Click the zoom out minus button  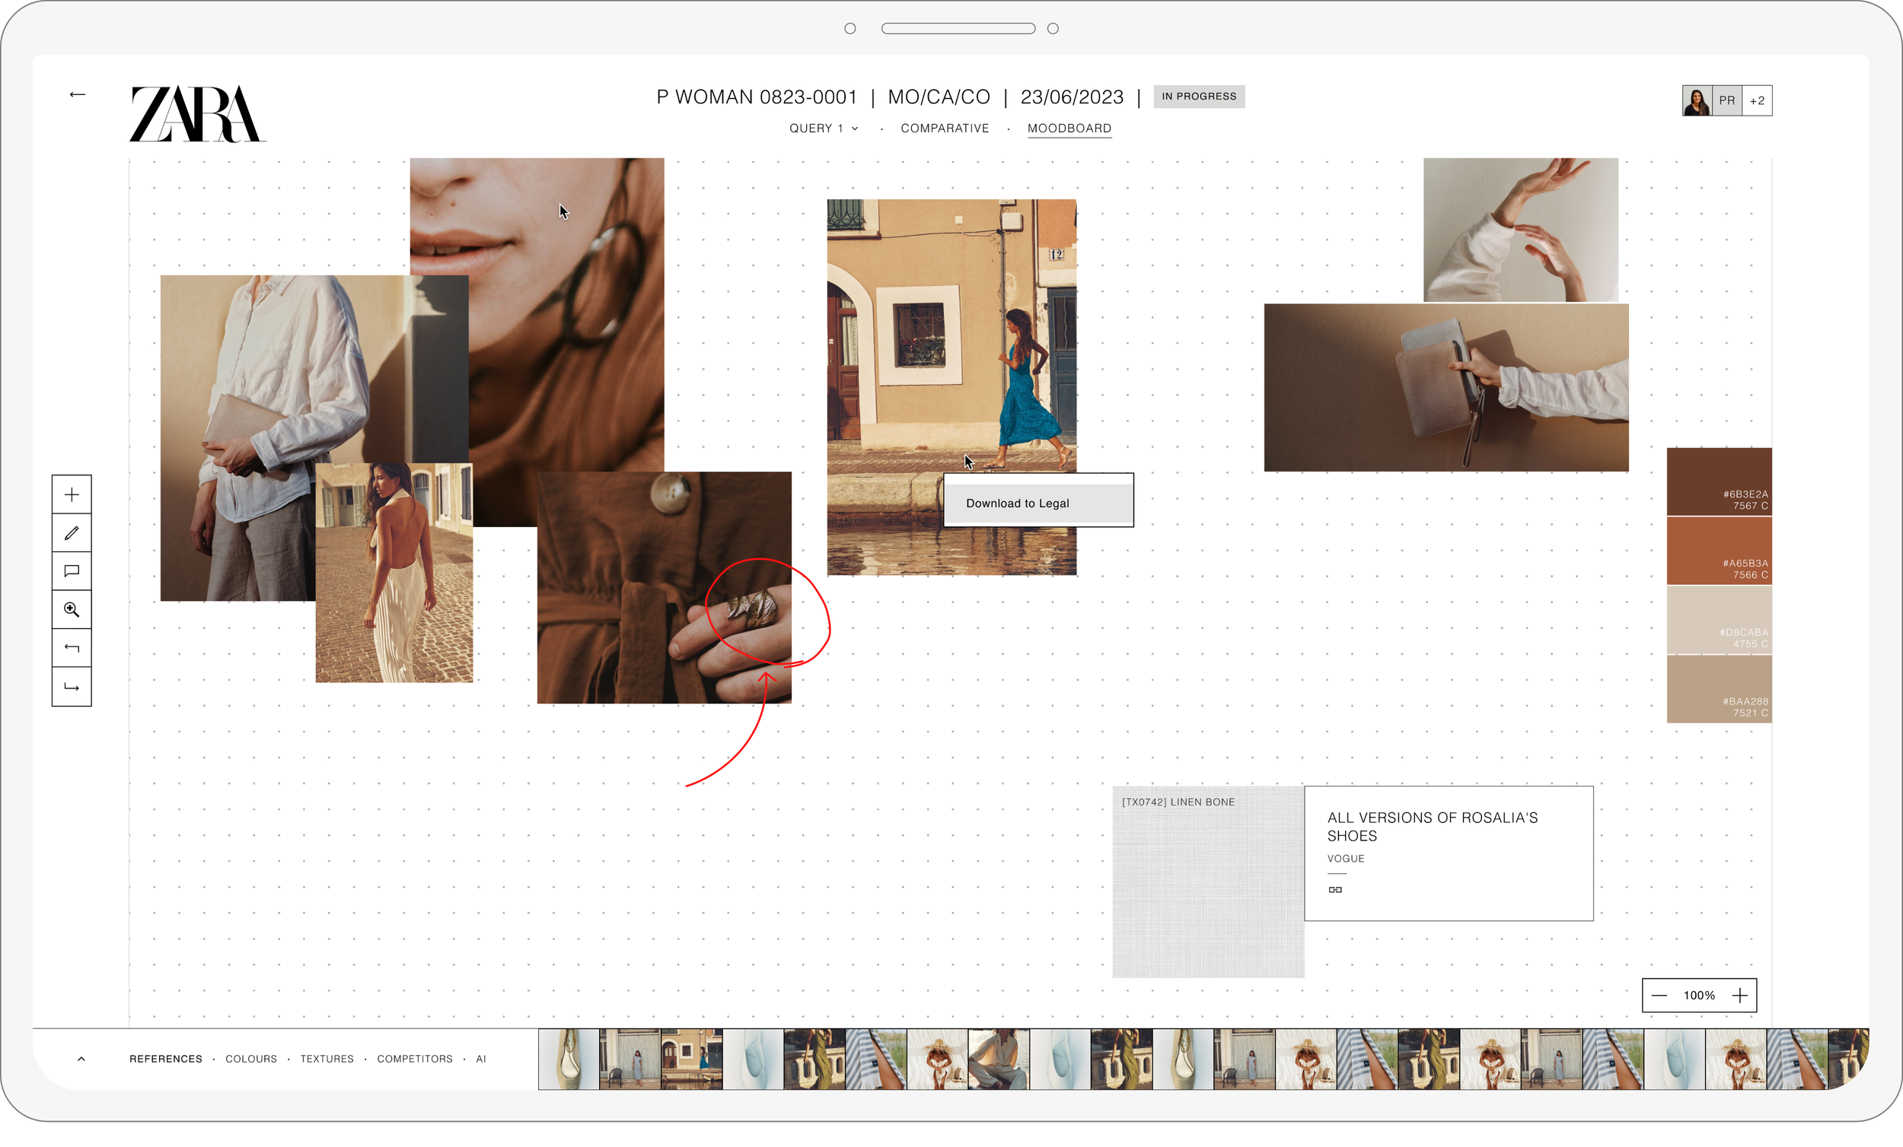tap(1659, 996)
